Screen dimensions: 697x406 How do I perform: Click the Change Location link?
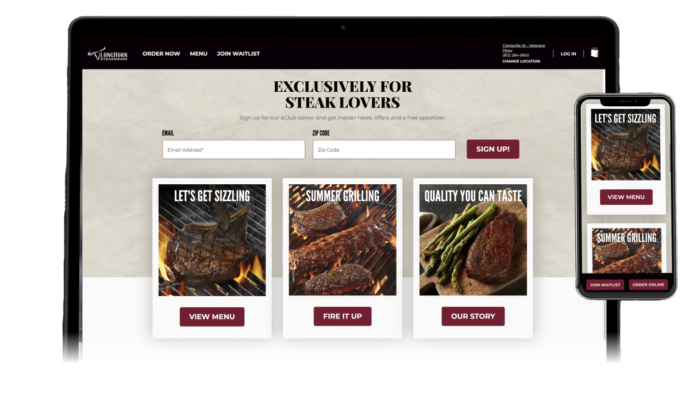tap(521, 61)
